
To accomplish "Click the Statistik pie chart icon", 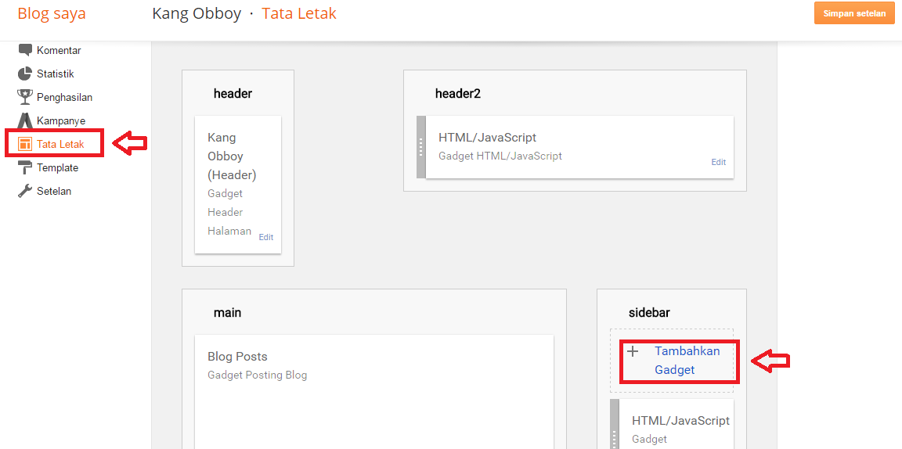I will (x=25, y=74).
